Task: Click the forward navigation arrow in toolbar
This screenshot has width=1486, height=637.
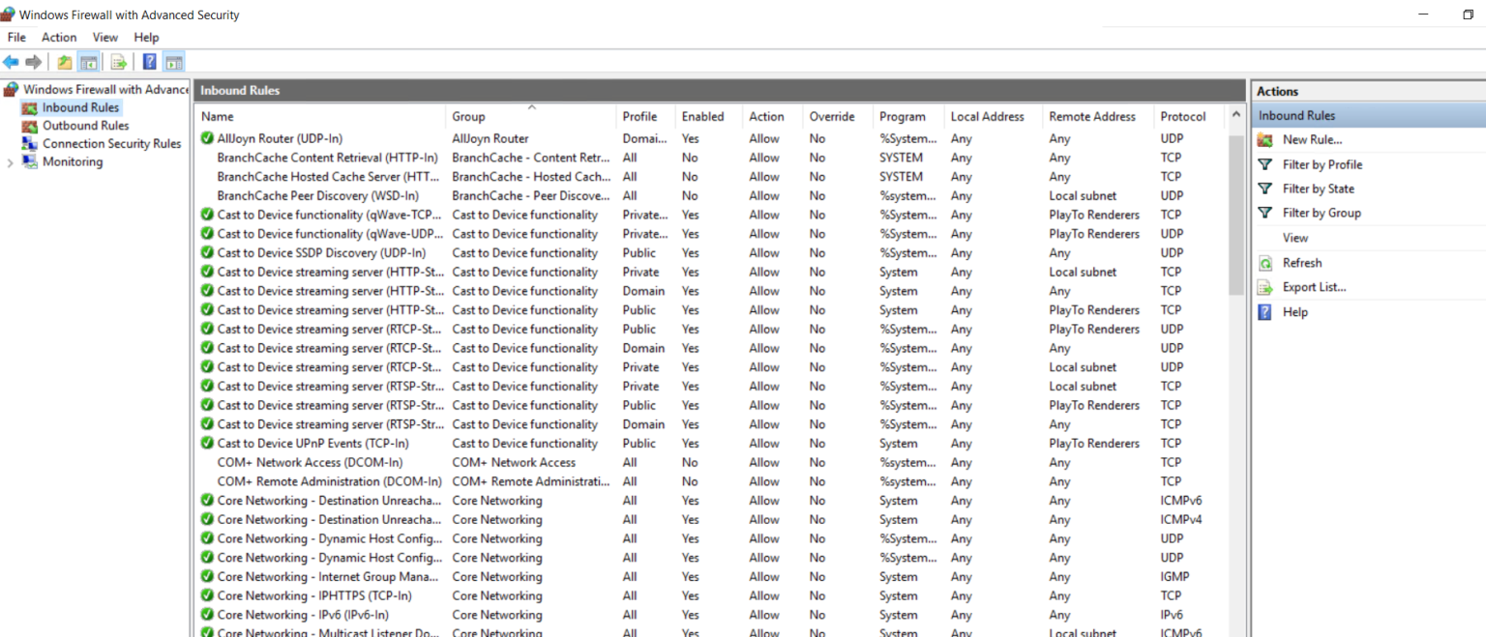Action: (x=32, y=62)
